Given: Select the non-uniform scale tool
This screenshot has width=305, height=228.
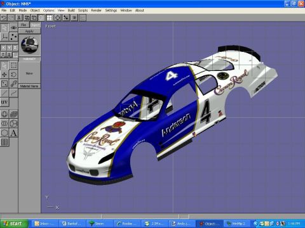Looking at the screenshot, I should 4,84.
